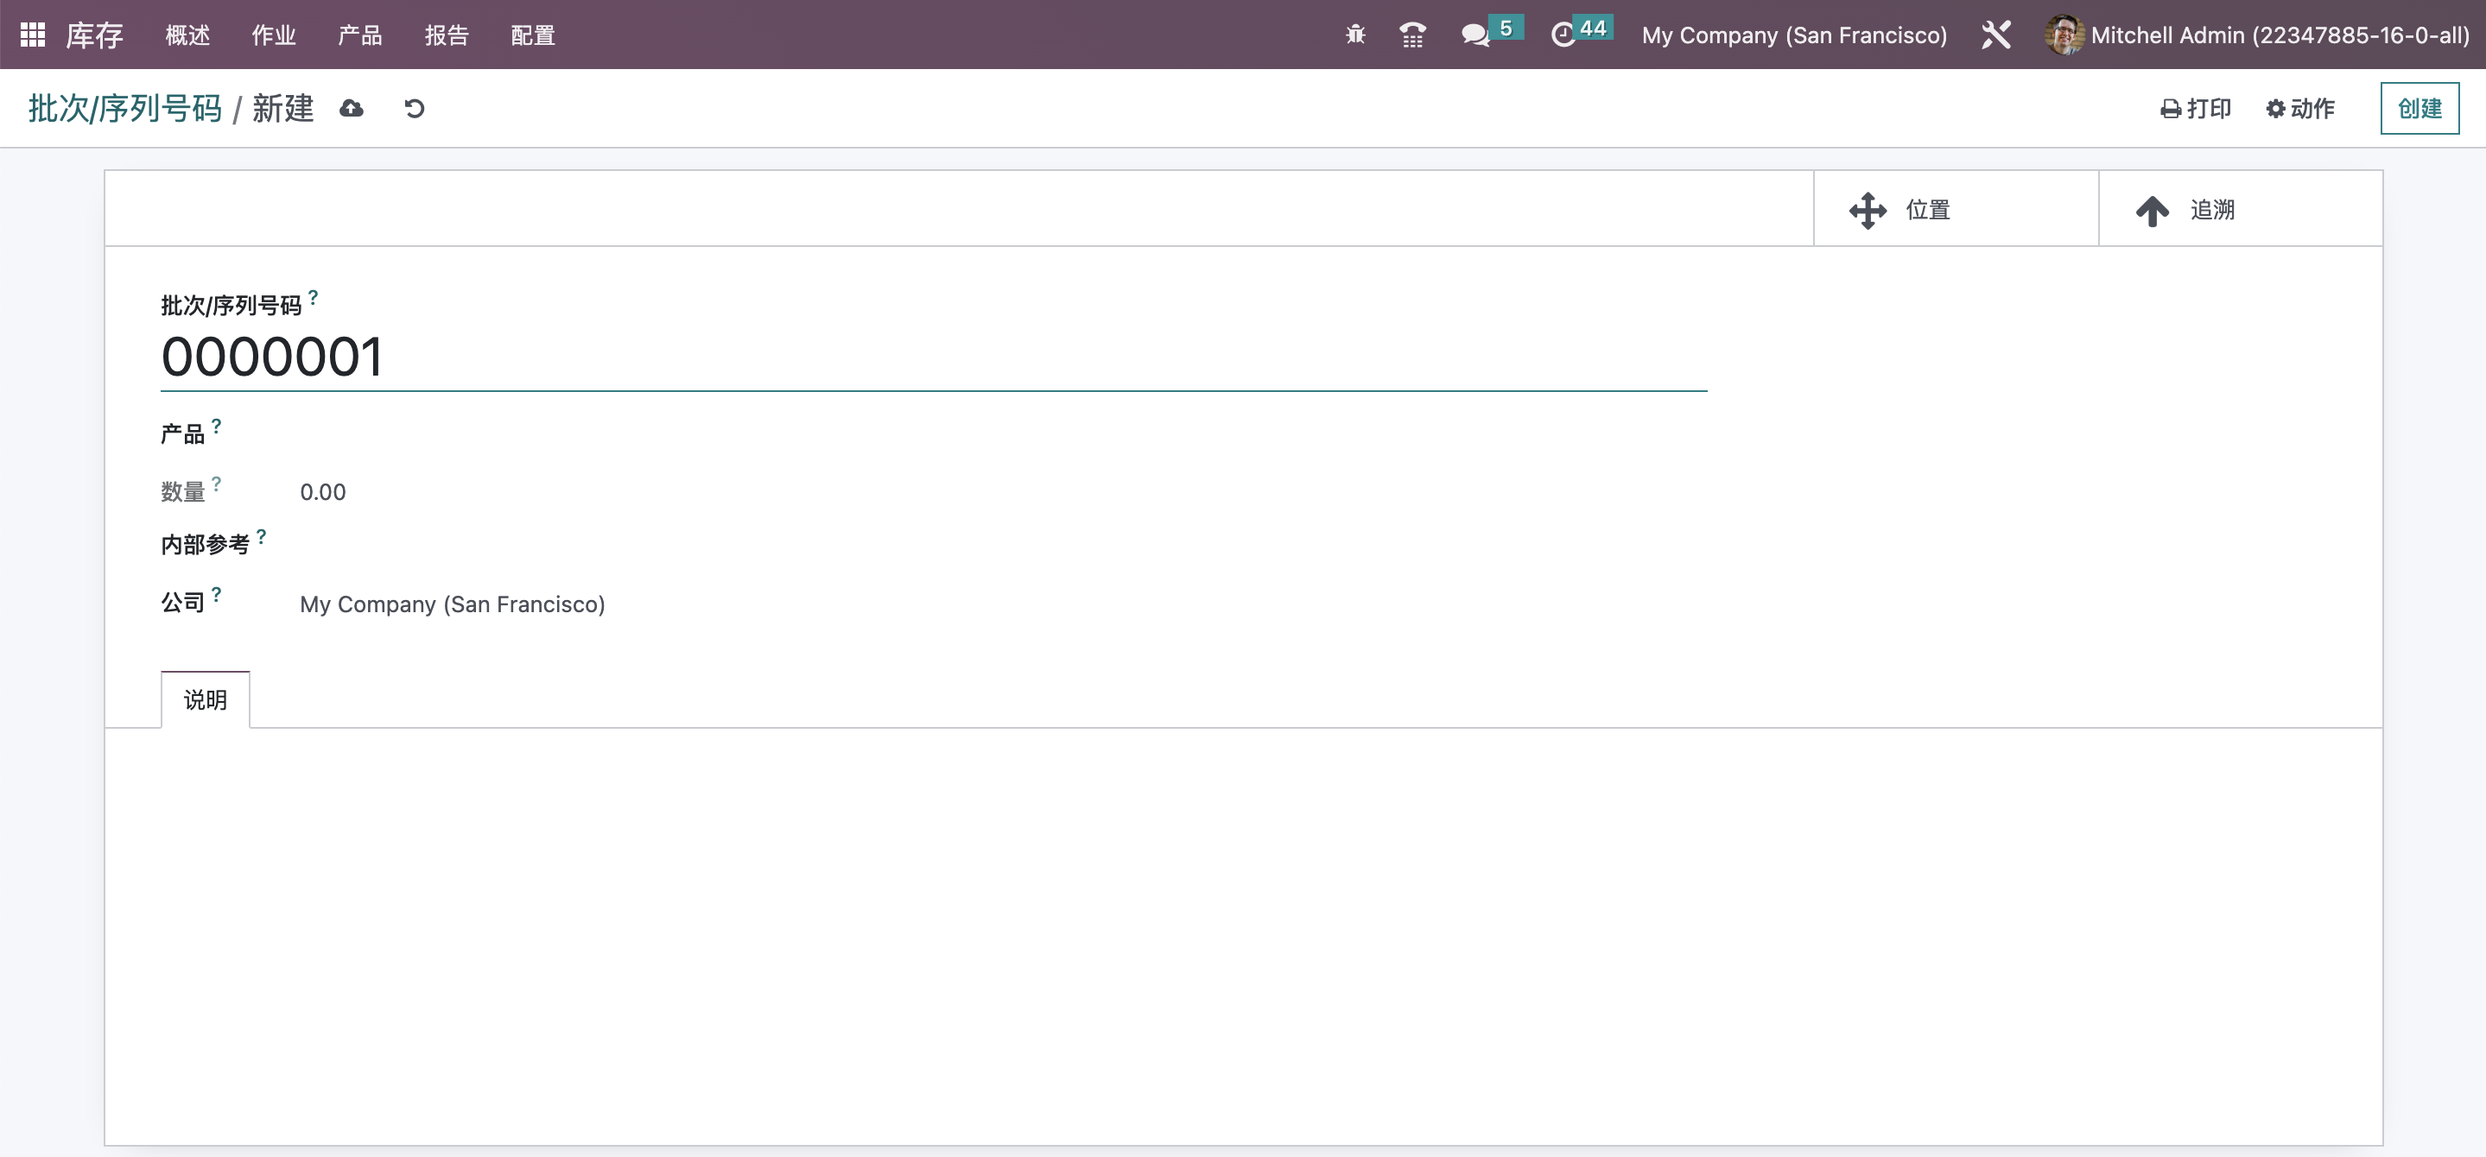Click the 位置 move arrows icon

(1868, 210)
